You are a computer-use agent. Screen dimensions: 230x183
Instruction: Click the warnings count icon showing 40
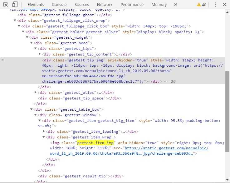pyautogui.click(x=202, y=5)
